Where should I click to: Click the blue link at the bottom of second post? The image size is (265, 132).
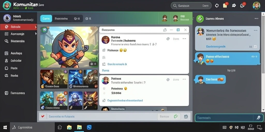tap(125, 101)
